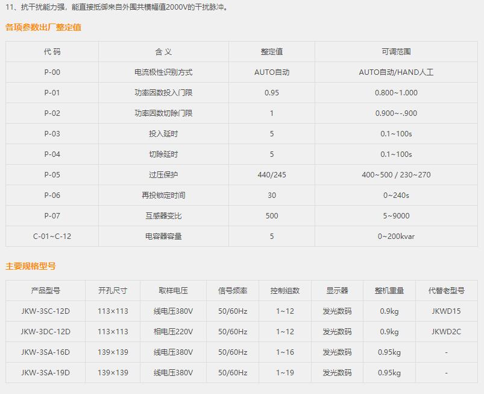
Task: Click the 功率因数投入门限 cell
Action: click(x=163, y=93)
